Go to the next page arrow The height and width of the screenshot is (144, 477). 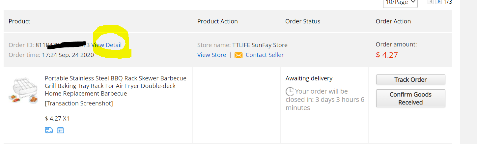[x=438, y=2]
